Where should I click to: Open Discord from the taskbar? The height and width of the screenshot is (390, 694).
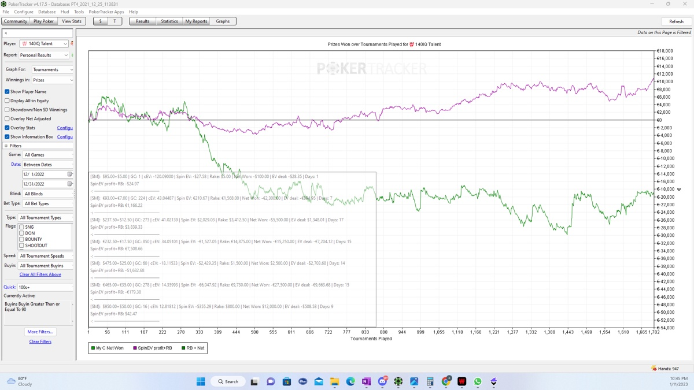point(382,381)
